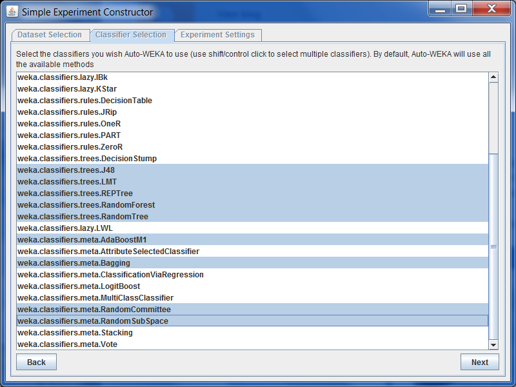Click the Java icon in title bar
This screenshot has height=387, width=516.
tap(12, 12)
